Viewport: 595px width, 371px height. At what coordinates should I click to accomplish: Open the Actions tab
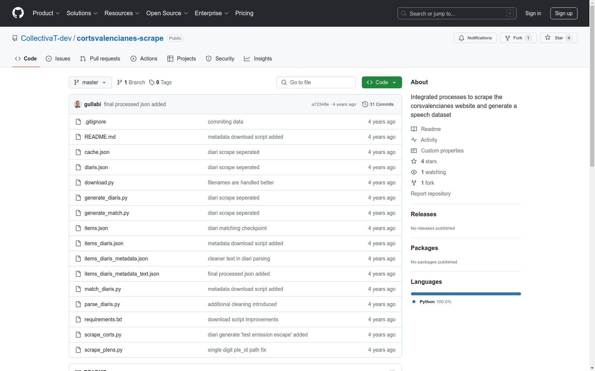144,59
